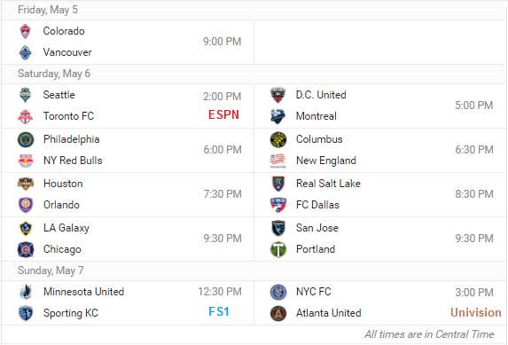Click the FS1 network label
The height and width of the screenshot is (345, 508).
[x=219, y=312]
